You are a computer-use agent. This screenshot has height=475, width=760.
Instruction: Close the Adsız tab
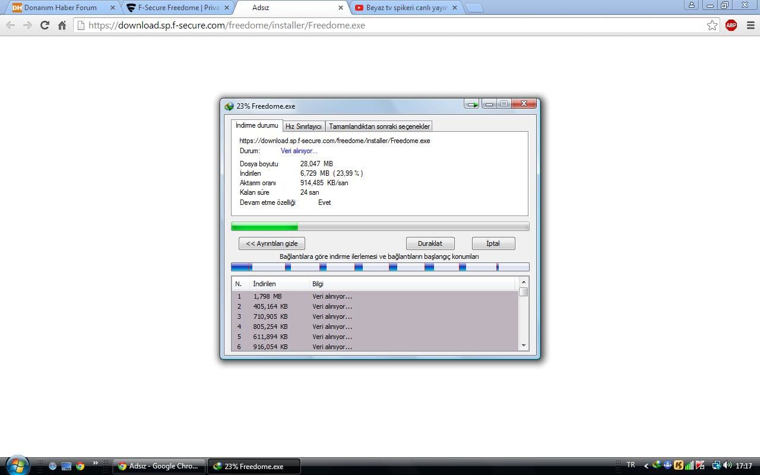point(341,8)
